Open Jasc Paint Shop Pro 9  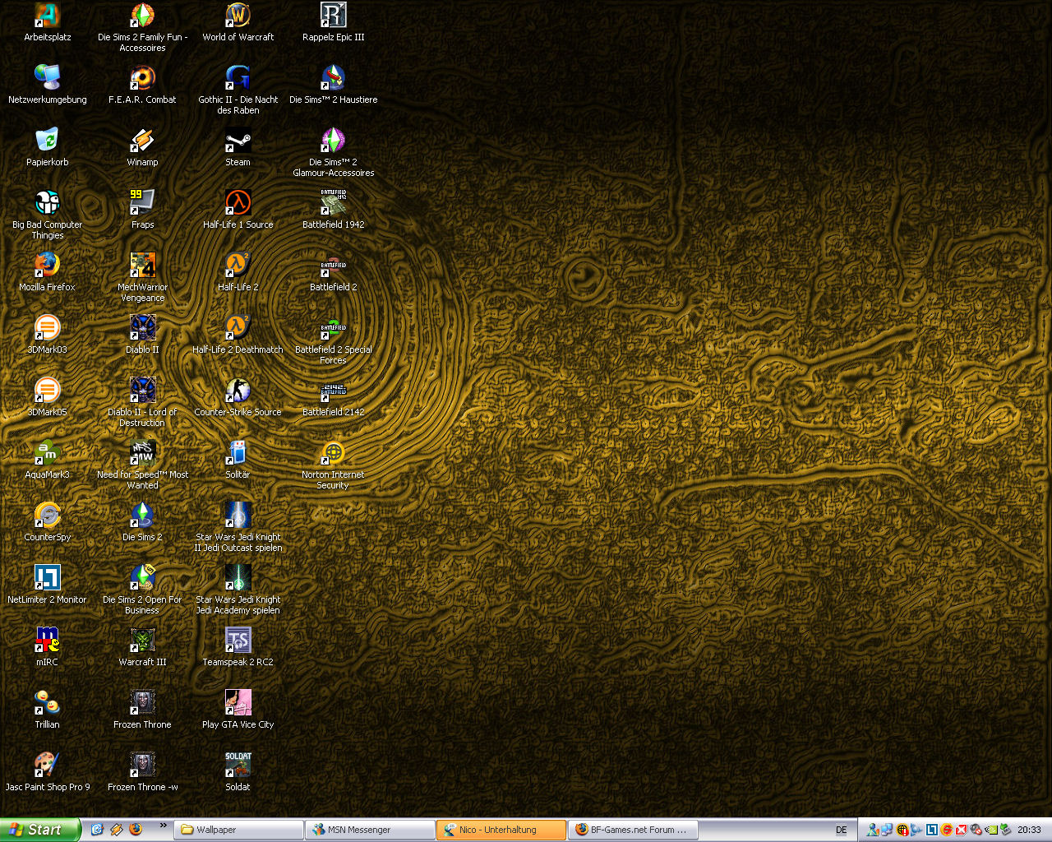[x=48, y=772]
